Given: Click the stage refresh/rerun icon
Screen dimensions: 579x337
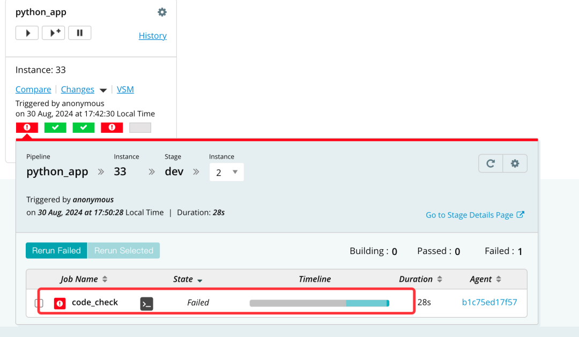Looking at the screenshot, I should tap(491, 163).
